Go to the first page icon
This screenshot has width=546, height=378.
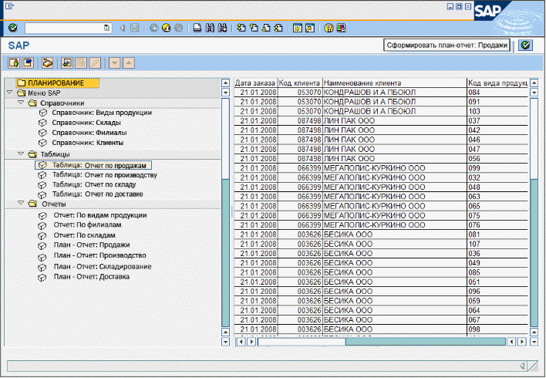(241, 28)
